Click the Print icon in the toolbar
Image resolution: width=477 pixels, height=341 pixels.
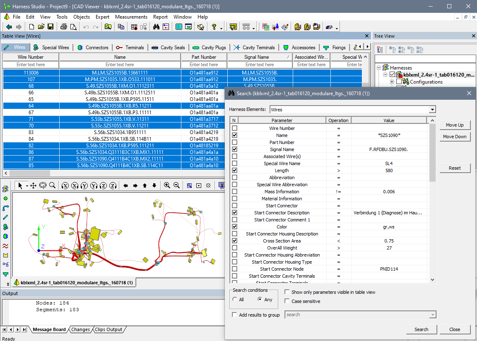pos(63,26)
